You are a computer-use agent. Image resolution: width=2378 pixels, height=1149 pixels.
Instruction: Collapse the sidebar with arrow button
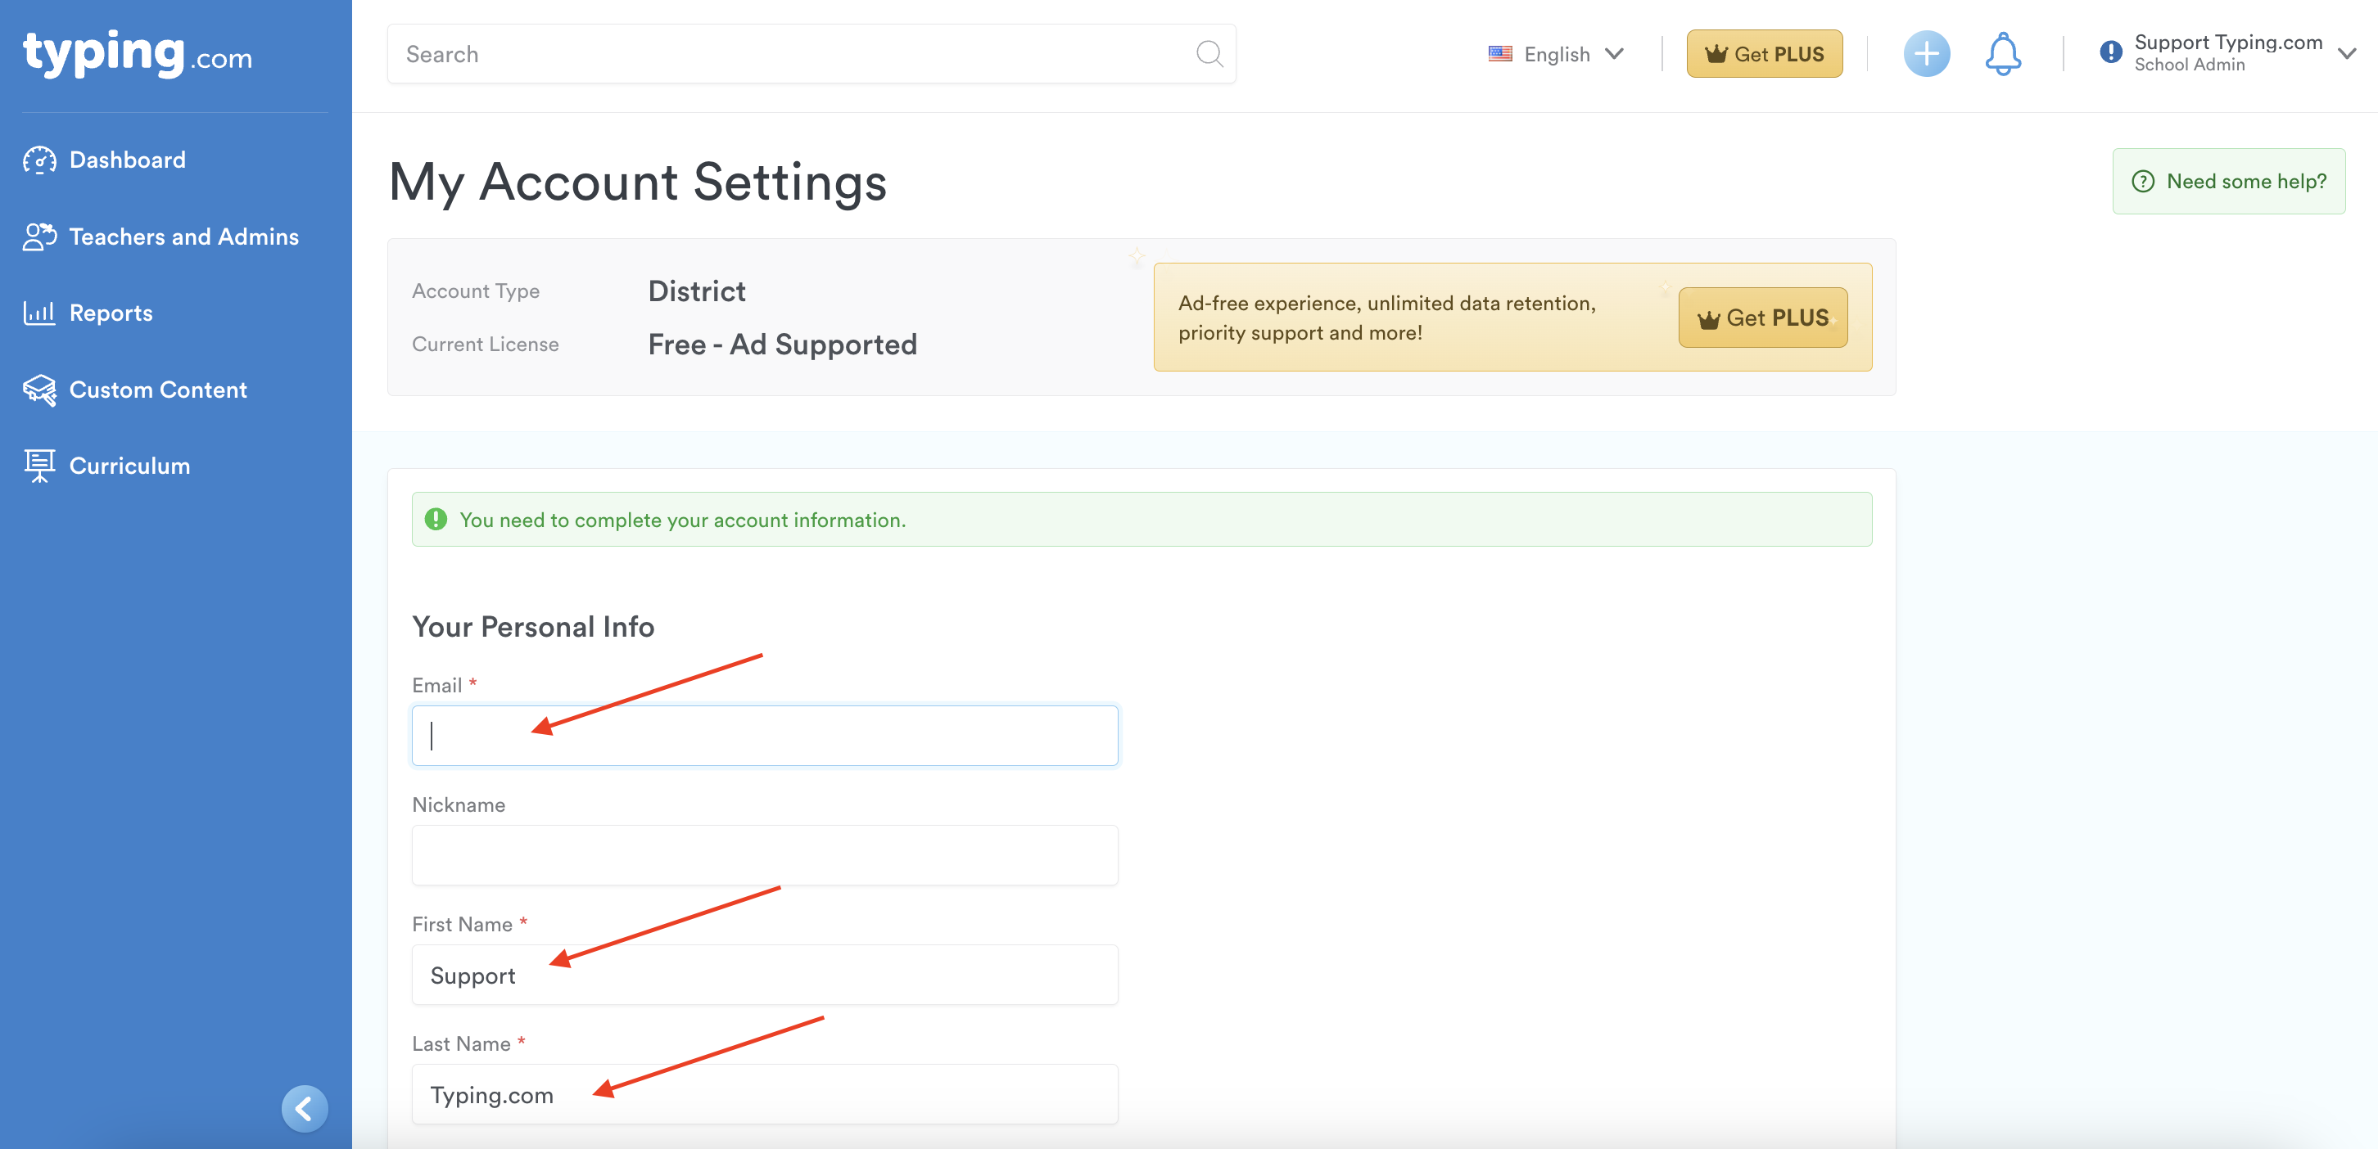pyautogui.click(x=304, y=1107)
